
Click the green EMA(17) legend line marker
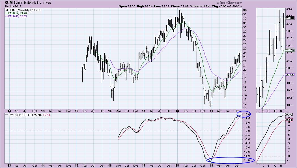point(7,14)
